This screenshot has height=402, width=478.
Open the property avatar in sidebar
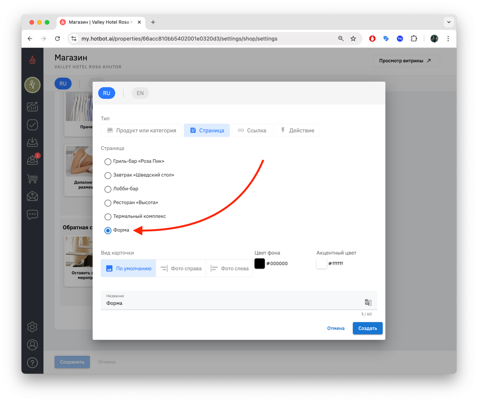click(x=32, y=85)
